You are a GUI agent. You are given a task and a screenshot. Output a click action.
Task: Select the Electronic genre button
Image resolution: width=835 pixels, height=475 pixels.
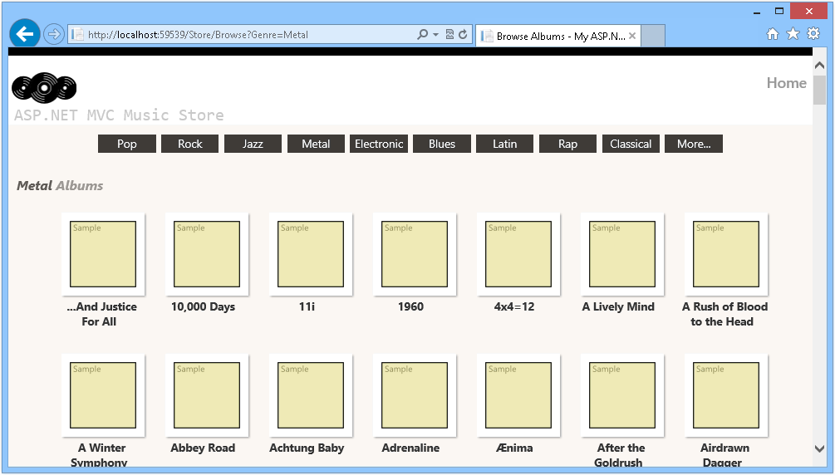379,144
